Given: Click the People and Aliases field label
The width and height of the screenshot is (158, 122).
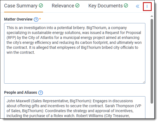Looking at the screenshot, I should 21,92.
